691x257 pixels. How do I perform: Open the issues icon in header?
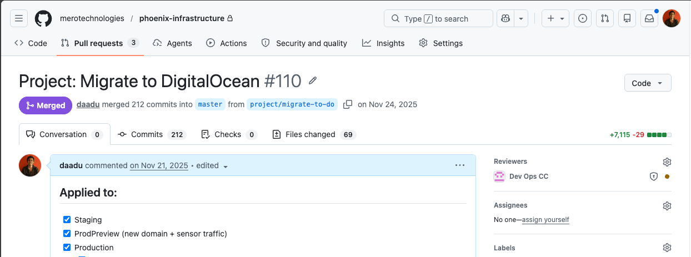[583, 18]
